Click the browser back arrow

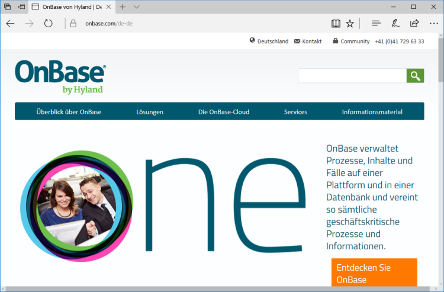coord(10,24)
